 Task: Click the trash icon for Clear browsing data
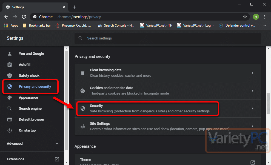83,73
